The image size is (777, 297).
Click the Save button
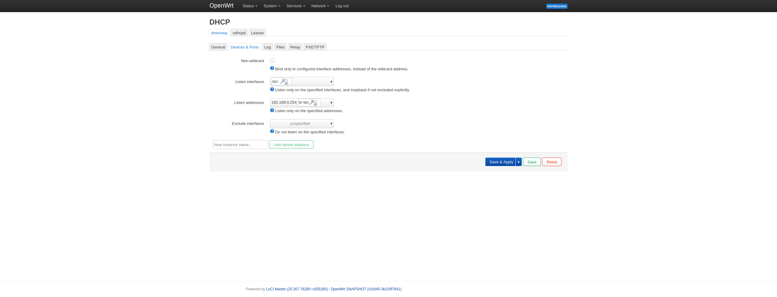tap(532, 162)
